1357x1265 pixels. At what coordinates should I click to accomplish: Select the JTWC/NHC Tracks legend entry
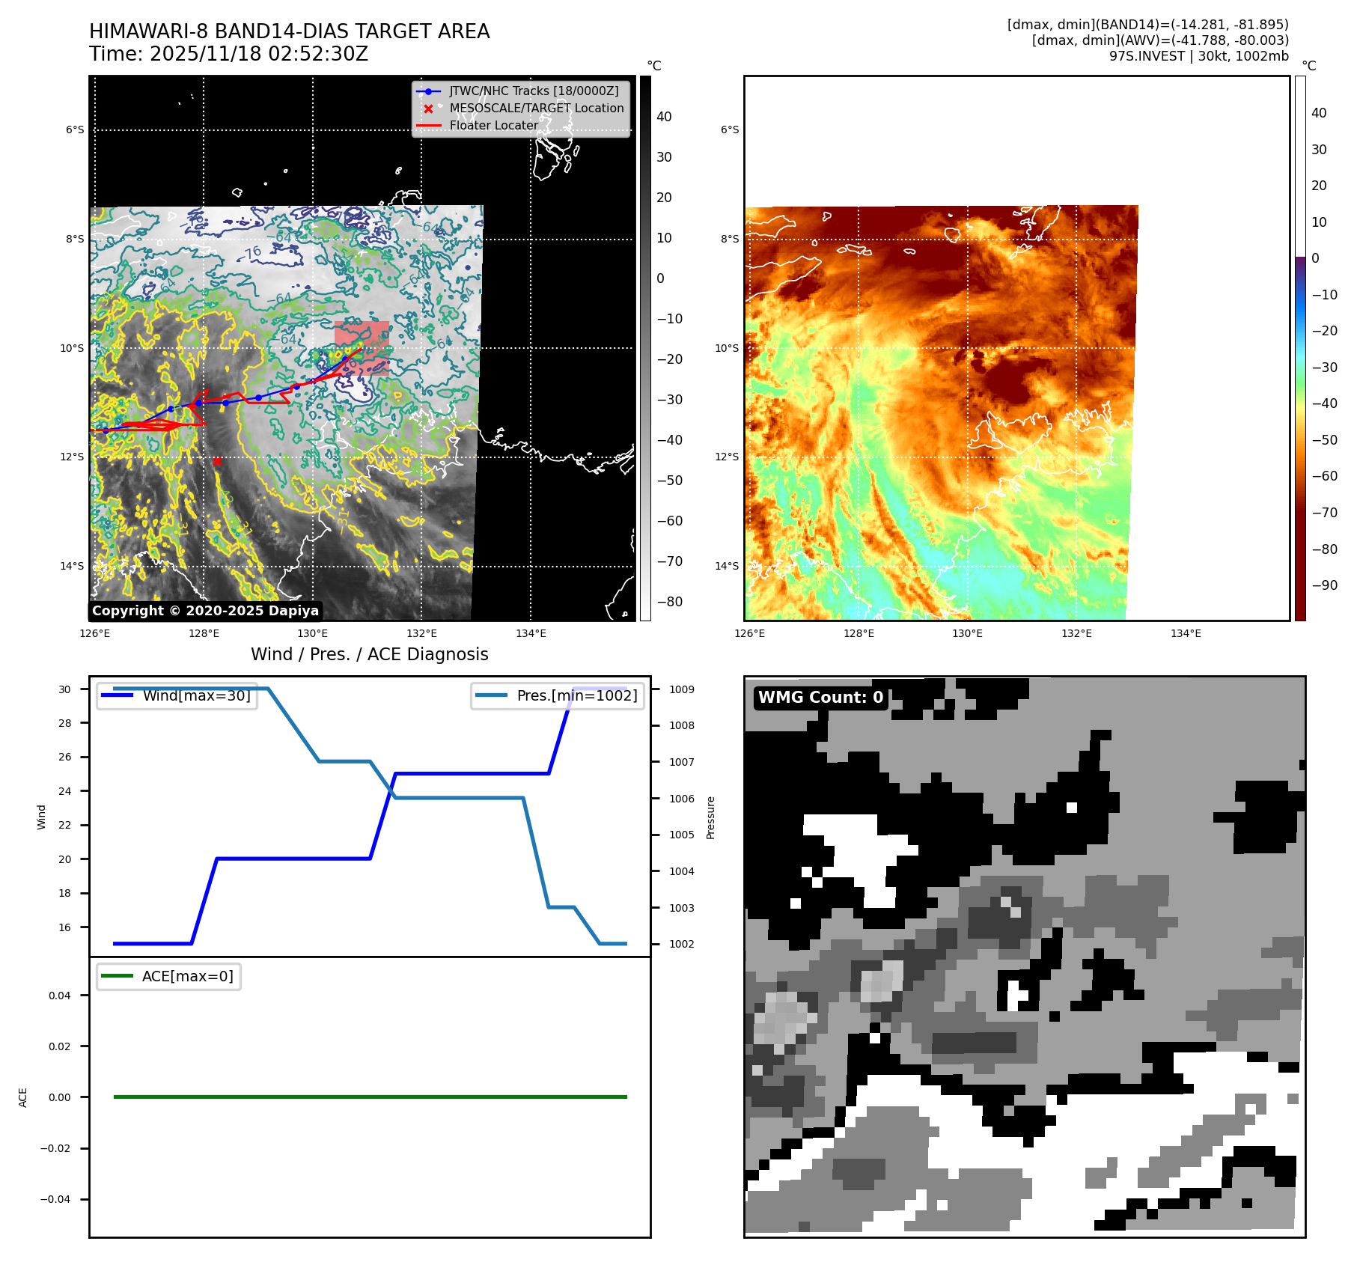(534, 91)
